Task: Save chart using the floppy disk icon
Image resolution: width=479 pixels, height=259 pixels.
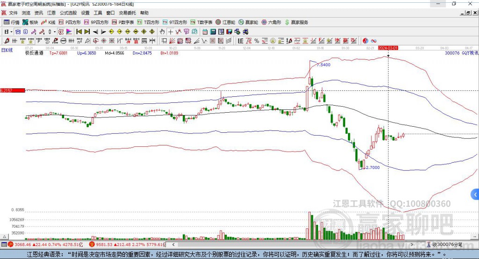Action: coord(229,32)
